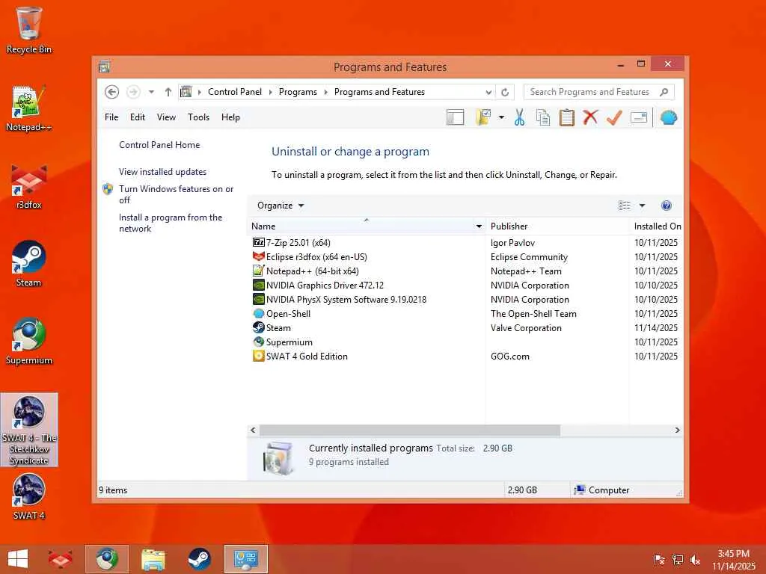Open the File menu
Screen dimensions: 766x574
coord(111,117)
